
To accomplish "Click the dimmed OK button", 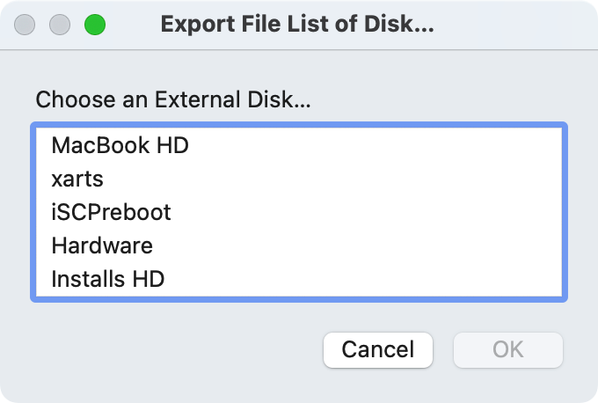I will 508,350.
